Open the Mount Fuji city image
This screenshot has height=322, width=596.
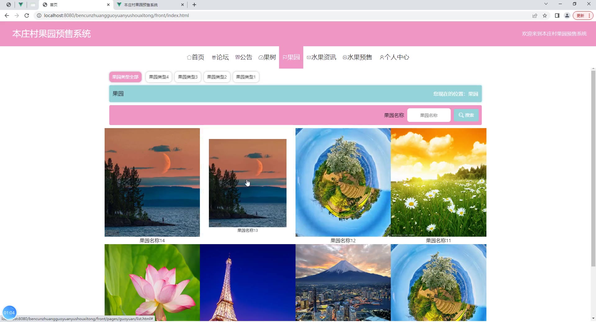tap(343, 283)
